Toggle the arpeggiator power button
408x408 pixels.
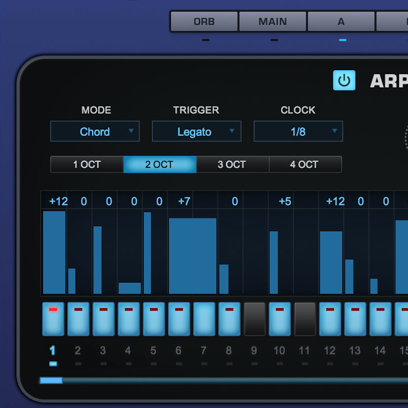click(x=344, y=80)
